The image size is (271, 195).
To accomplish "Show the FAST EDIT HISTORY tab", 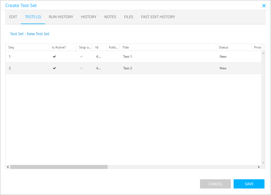I will click(158, 17).
